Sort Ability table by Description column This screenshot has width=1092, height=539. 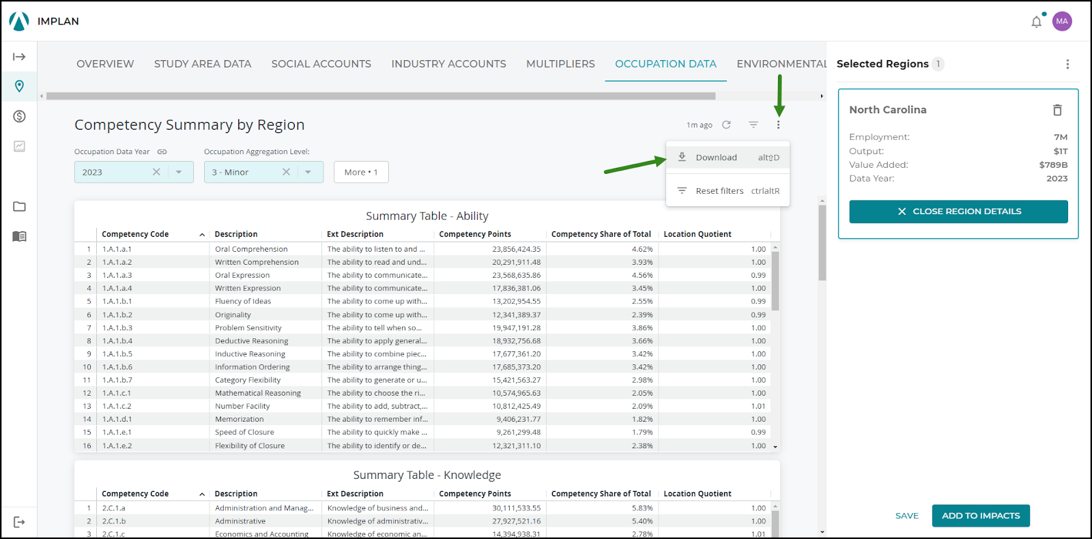click(236, 235)
